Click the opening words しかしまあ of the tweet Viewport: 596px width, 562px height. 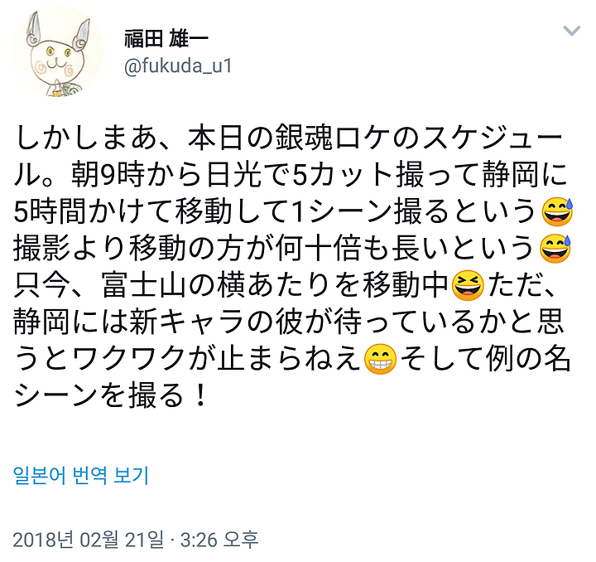pos(85,139)
